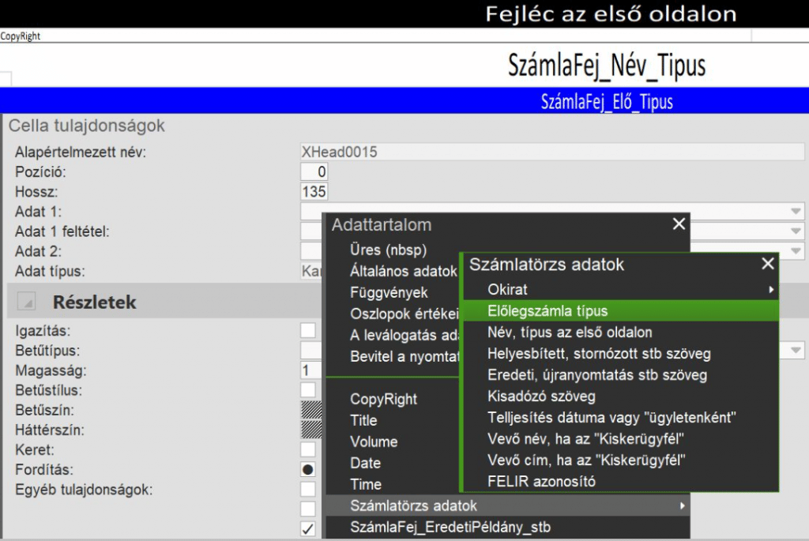The height and width of the screenshot is (541, 809).
Task: Select Előlegszámla típus menu entry
Action: click(x=547, y=311)
